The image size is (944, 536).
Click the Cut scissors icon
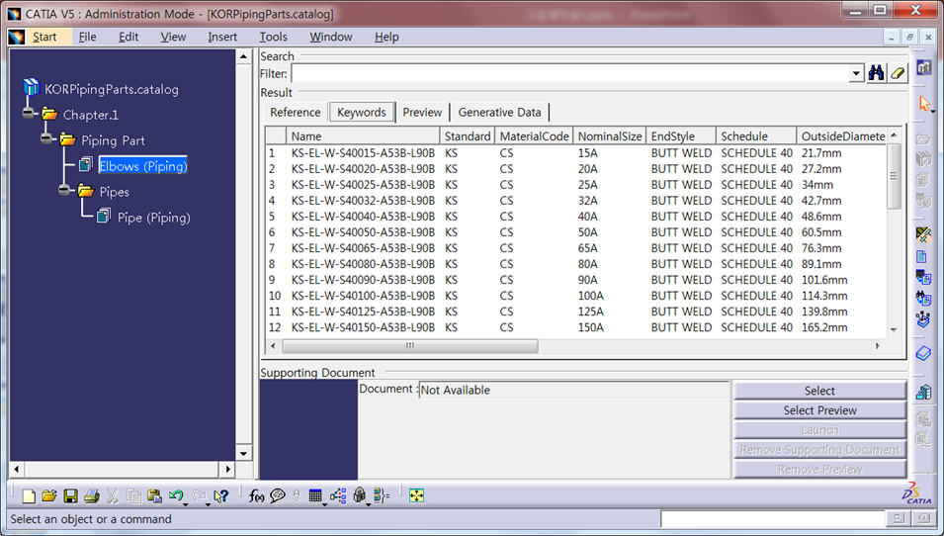pyautogui.click(x=113, y=495)
